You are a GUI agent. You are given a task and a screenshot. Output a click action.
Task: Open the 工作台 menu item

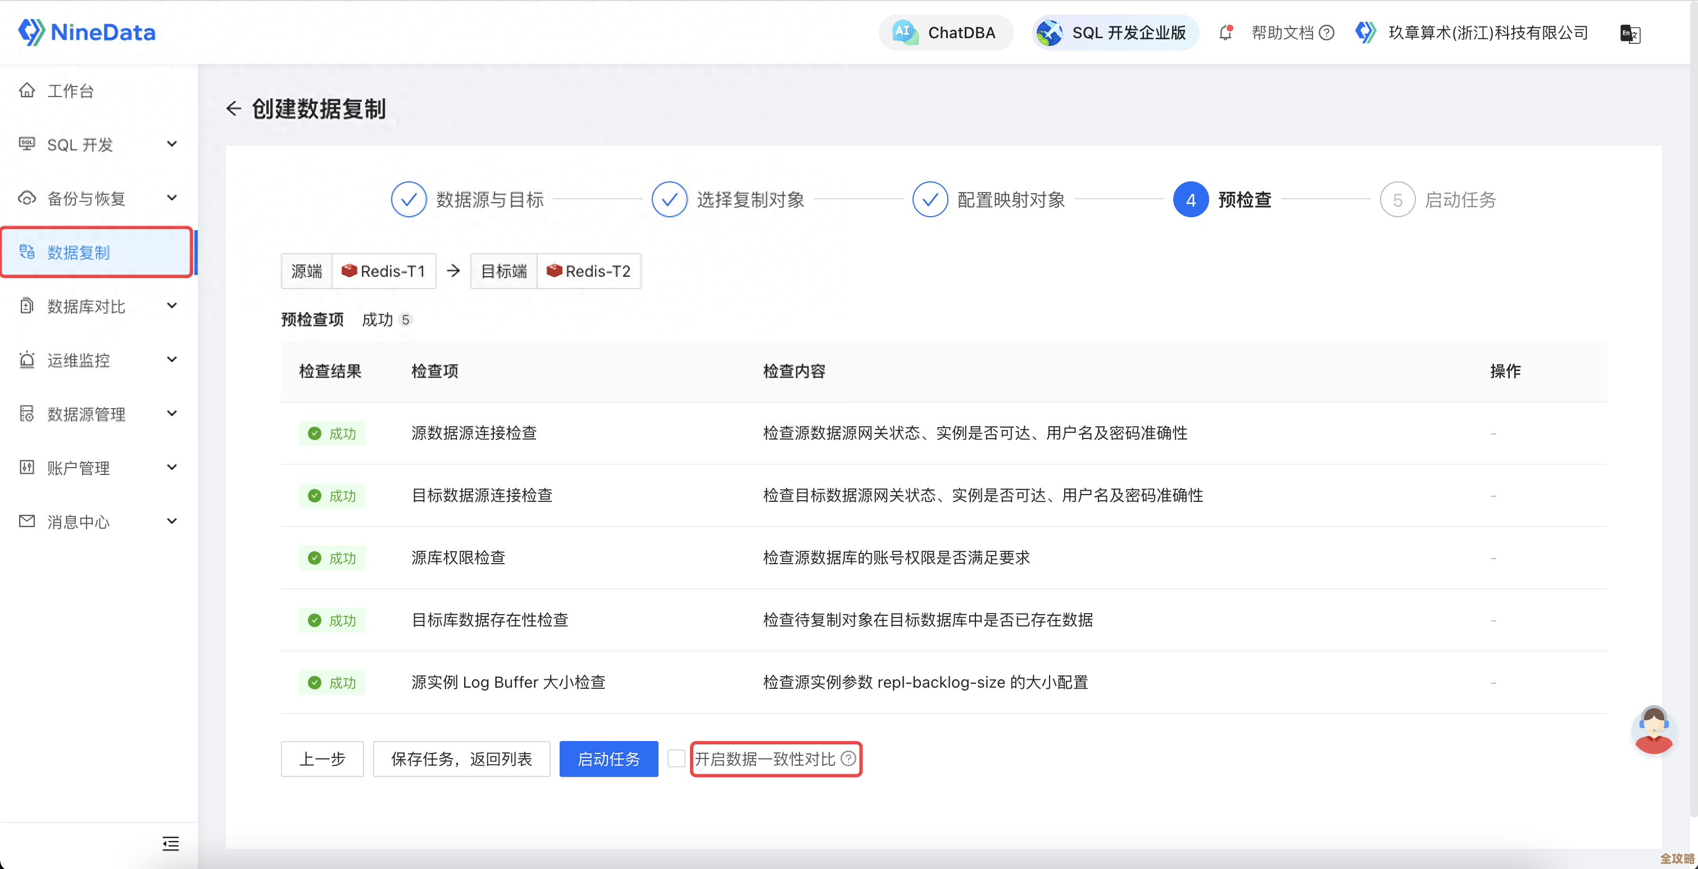[70, 91]
